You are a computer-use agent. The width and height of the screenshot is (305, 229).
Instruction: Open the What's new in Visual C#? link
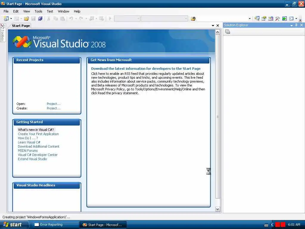[36, 130]
